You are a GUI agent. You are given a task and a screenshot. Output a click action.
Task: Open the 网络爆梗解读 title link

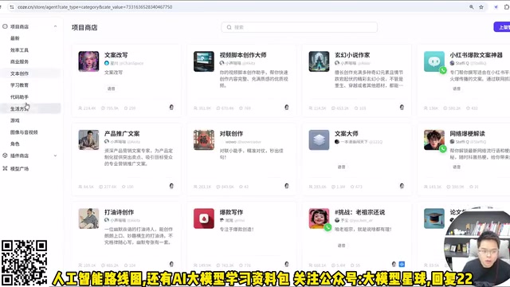point(468,134)
